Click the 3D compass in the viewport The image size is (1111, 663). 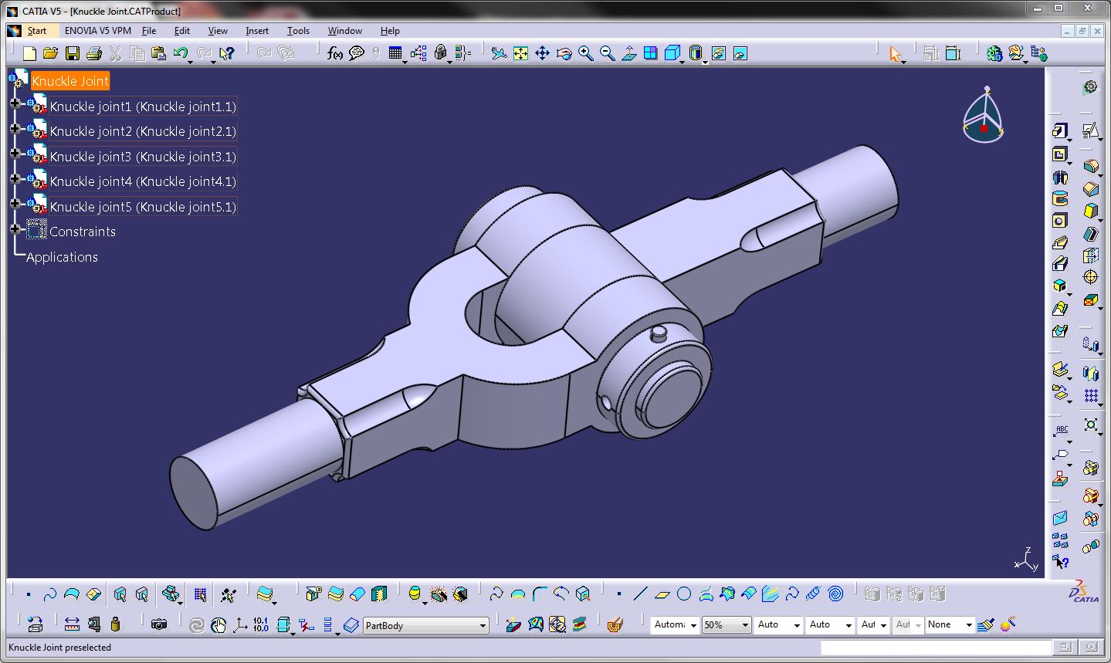(x=984, y=115)
